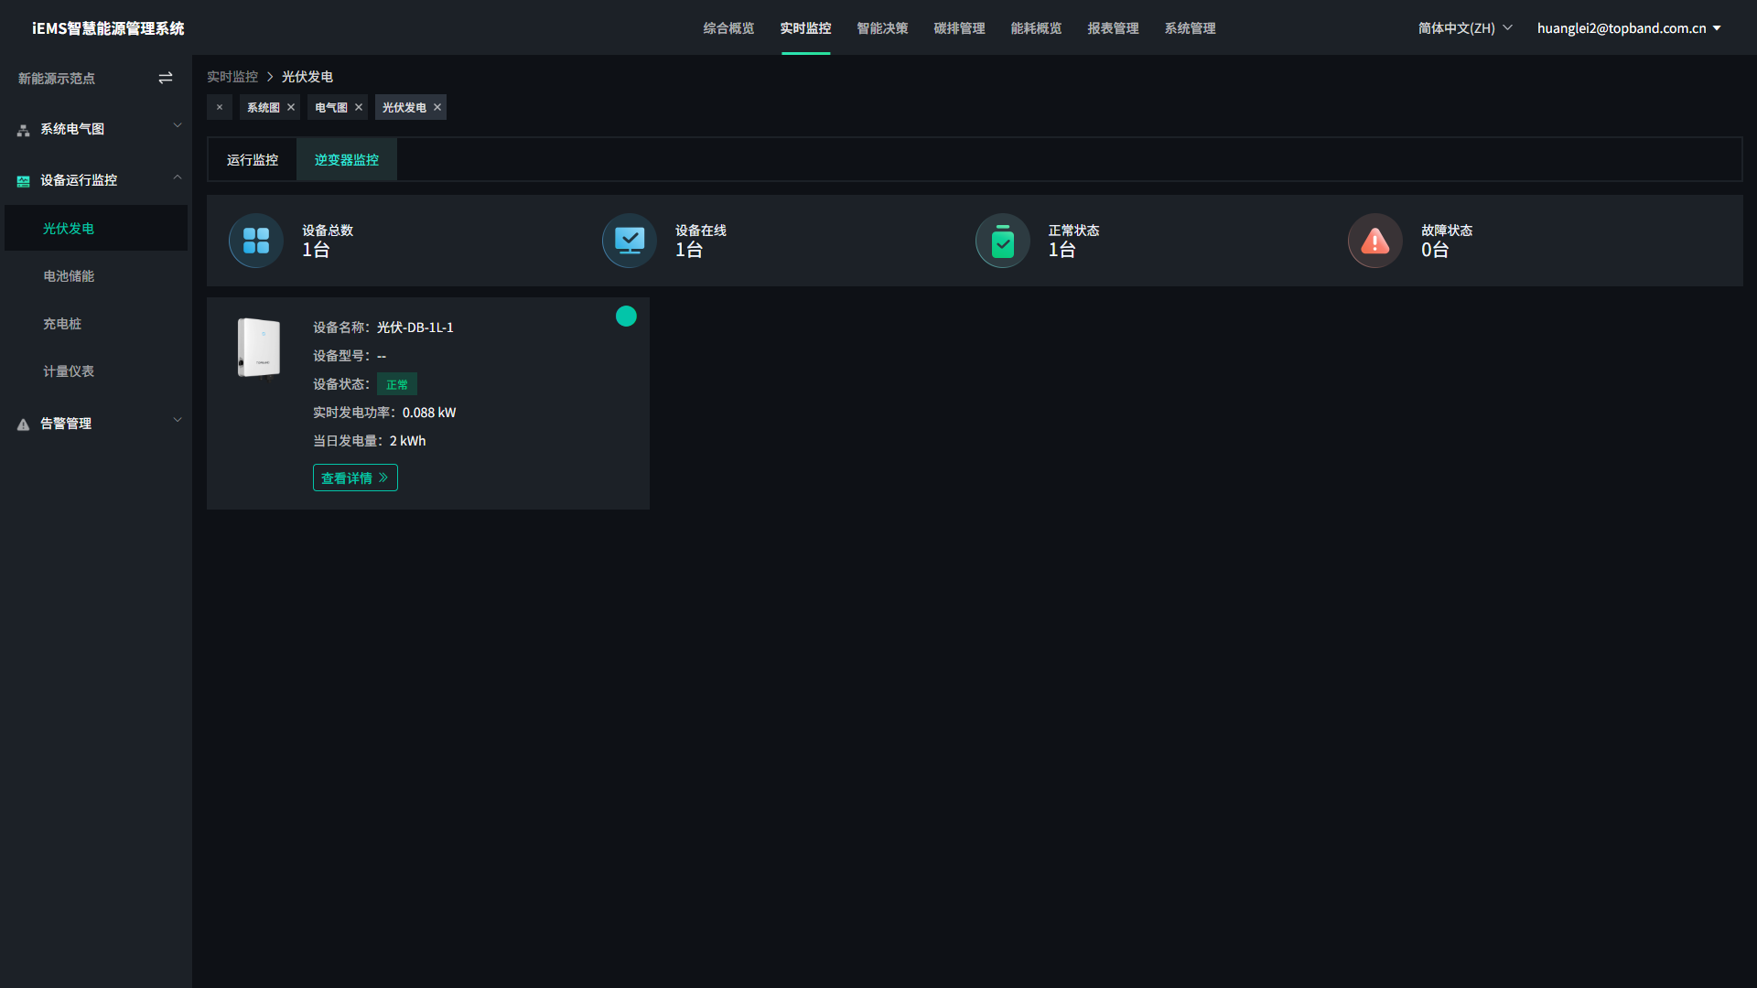Click the 0.088 kW power value
Viewport: 1757px width, 988px height.
click(429, 413)
